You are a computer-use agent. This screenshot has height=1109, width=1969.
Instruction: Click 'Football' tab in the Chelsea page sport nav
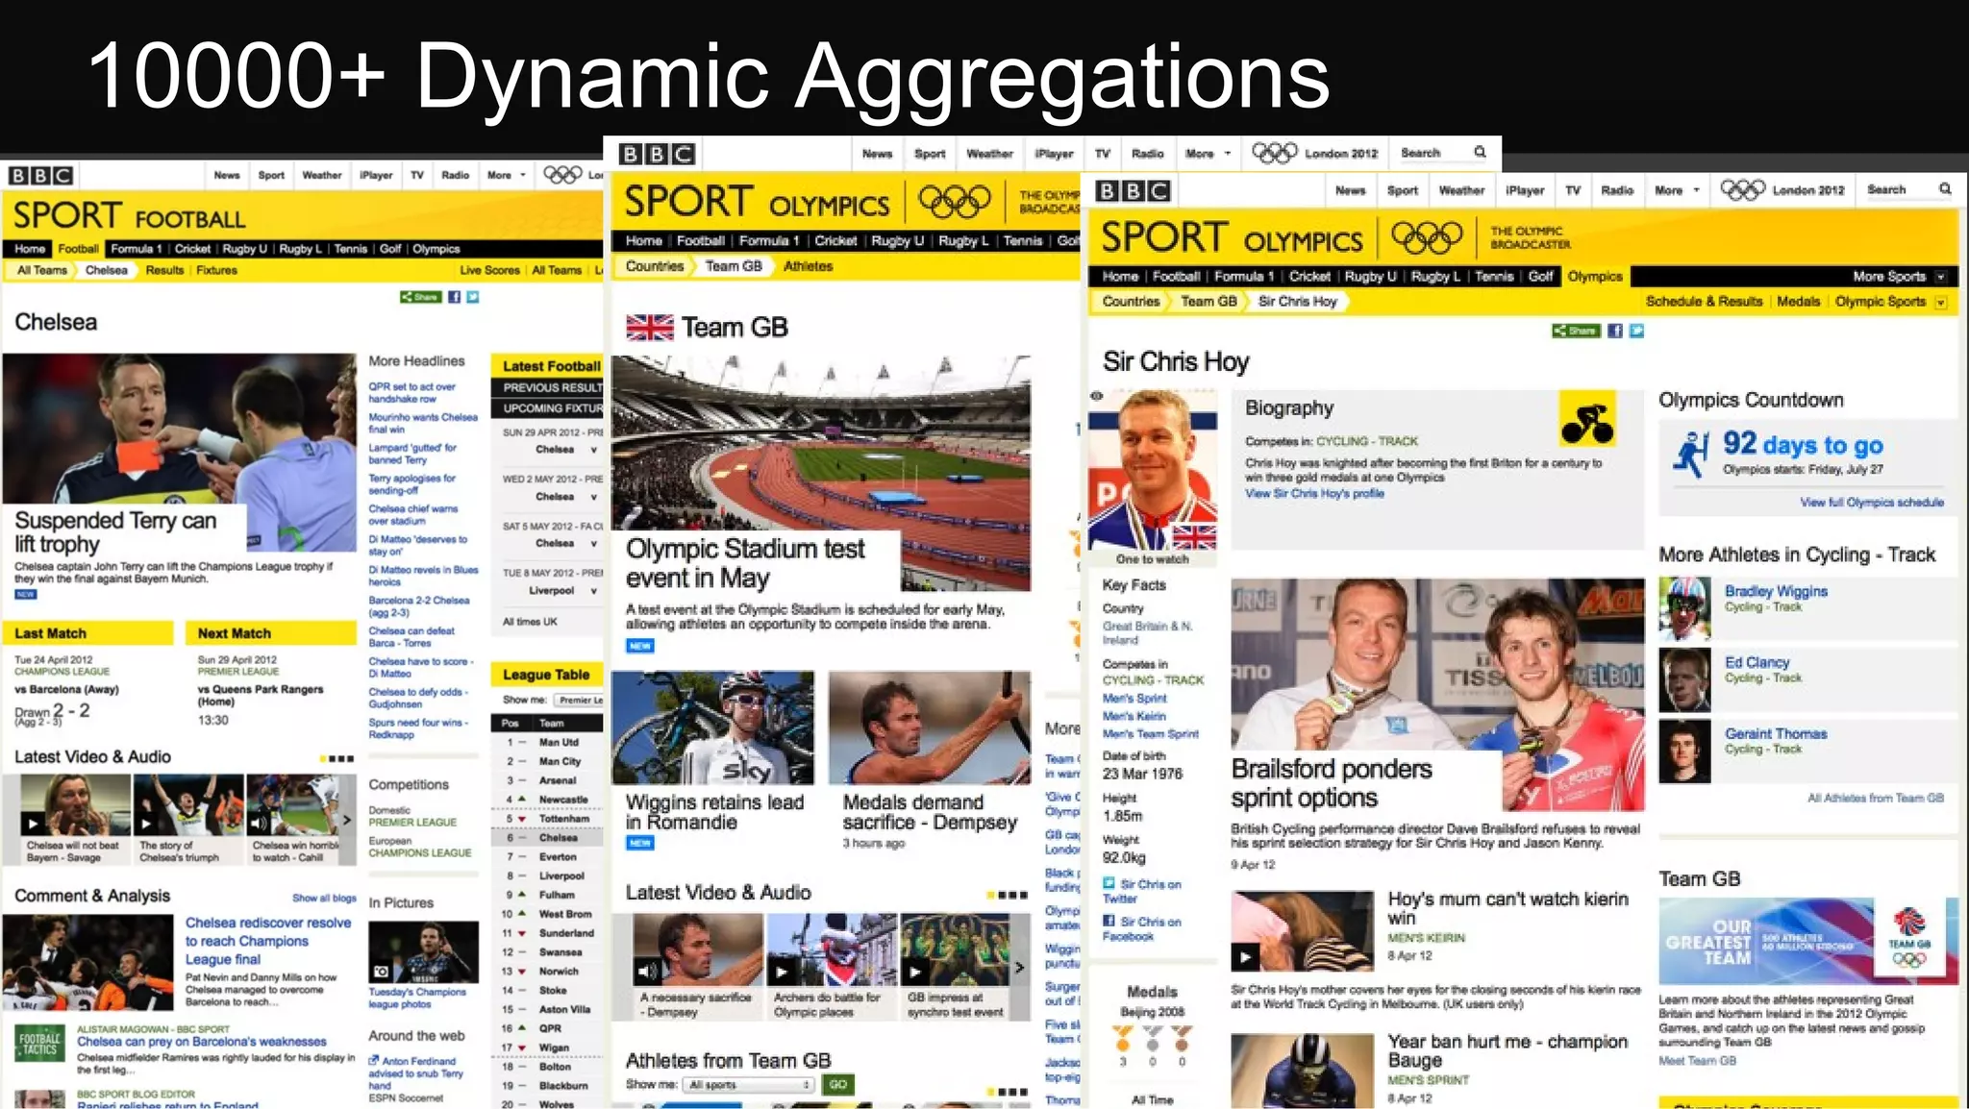tap(78, 249)
